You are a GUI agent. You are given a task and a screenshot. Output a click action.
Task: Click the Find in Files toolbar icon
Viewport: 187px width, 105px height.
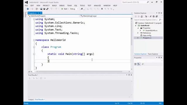[82, 9]
